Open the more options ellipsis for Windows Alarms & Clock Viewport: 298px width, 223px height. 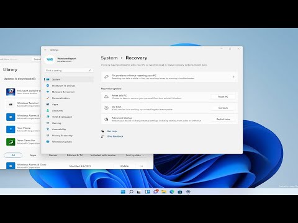point(142,166)
